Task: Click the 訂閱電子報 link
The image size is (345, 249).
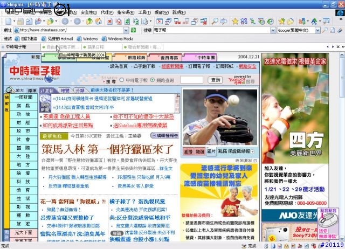Action: pyautogui.click(x=198, y=66)
